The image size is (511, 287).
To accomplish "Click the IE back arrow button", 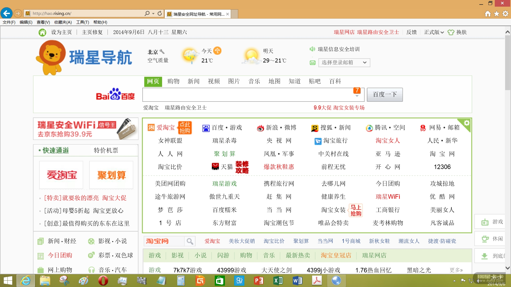I will point(6,13).
